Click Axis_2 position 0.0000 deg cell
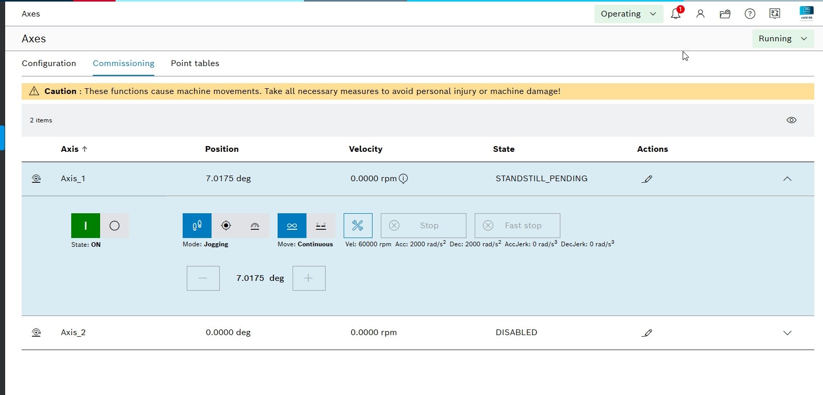823x395 pixels. [x=228, y=333]
